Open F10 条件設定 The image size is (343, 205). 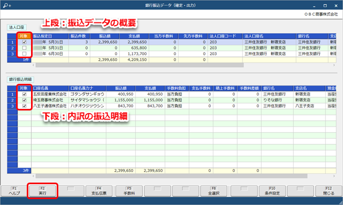(x=272, y=191)
